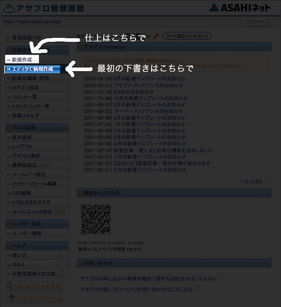Click アサブロ TOPページ button
The width and height of the screenshot is (281, 307).
pyautogui.click(x=34, y=298)
